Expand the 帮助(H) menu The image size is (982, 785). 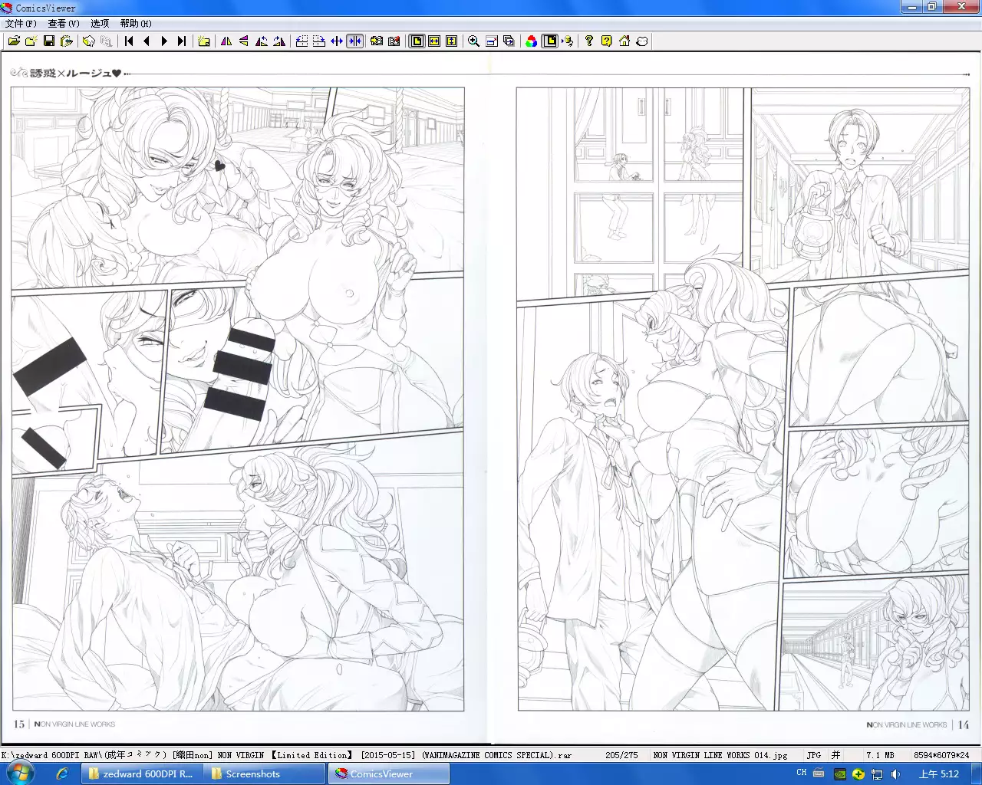136,24
